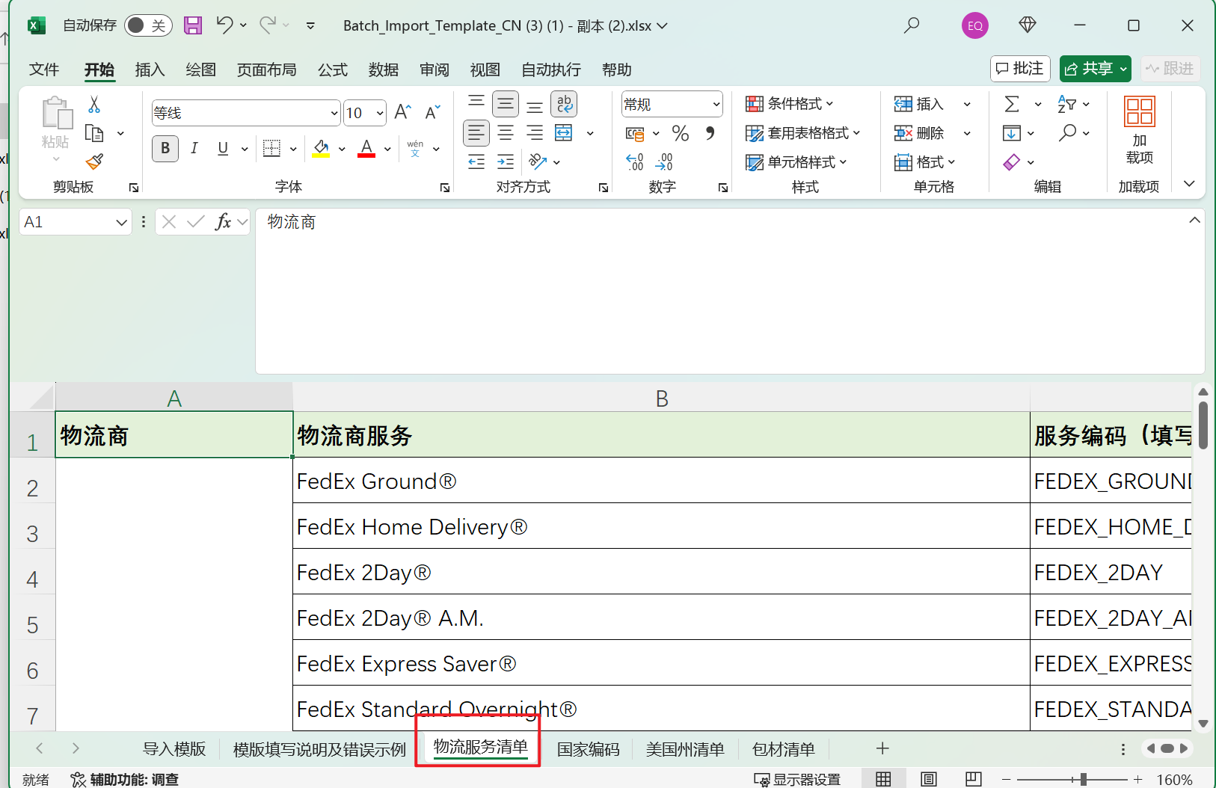Click the Copy icon
The width and height of the screenshot is (1216, 788).
pos(94,133)
